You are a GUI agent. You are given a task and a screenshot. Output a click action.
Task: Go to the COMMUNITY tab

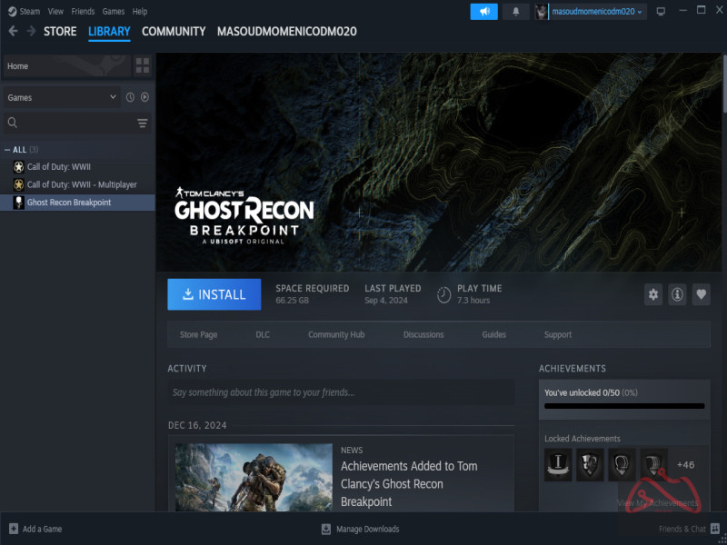(x=174, y=31)
